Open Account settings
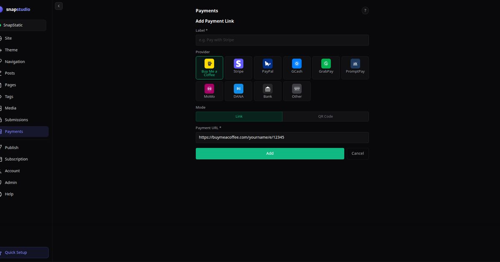Screen dimensions: 500x262 pyautogui.click(x=24, y=171)
